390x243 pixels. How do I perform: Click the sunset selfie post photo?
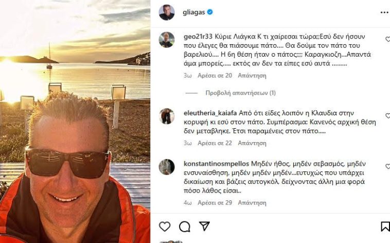(x=75, y=121)
